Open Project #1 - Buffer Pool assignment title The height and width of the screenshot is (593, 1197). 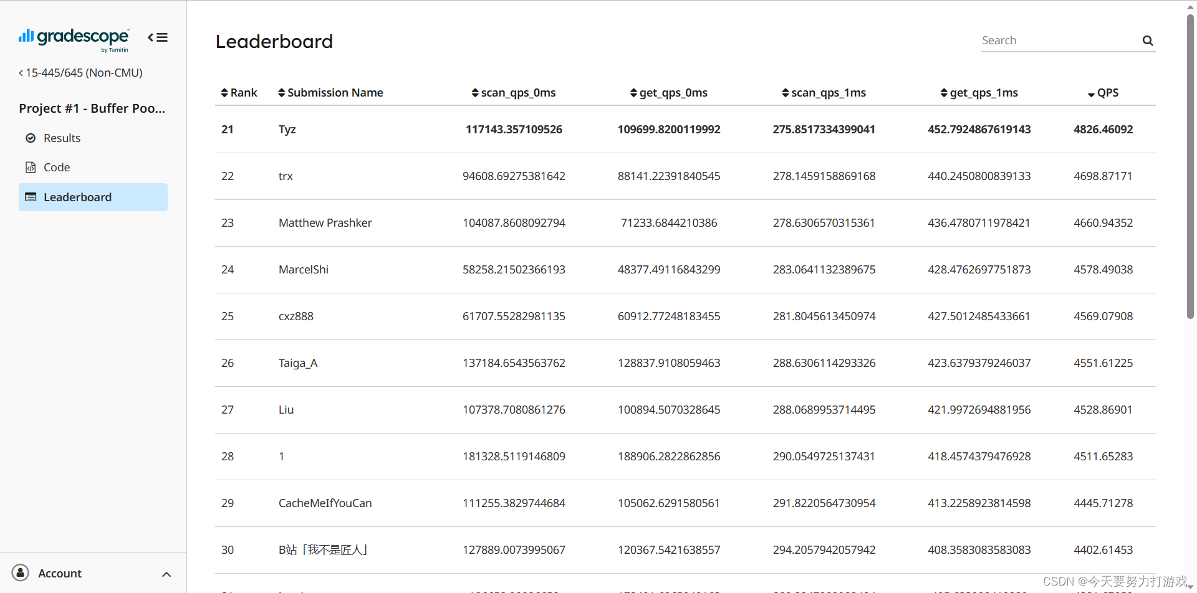[x=92, y=108]
